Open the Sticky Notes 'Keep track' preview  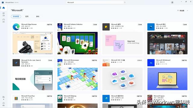pyautogui.click(x=122, y=43)
